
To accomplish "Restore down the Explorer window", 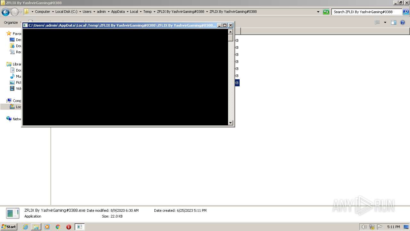I will point(400,3).
